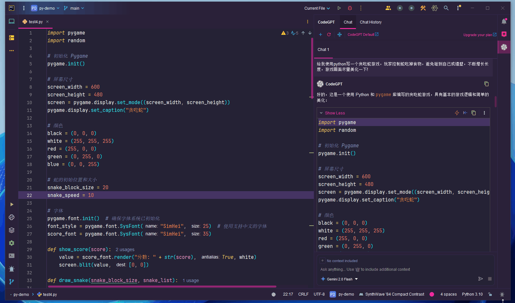Screen dimensions: 515x303
Task: Send the chat message
Action: point(480,279)
